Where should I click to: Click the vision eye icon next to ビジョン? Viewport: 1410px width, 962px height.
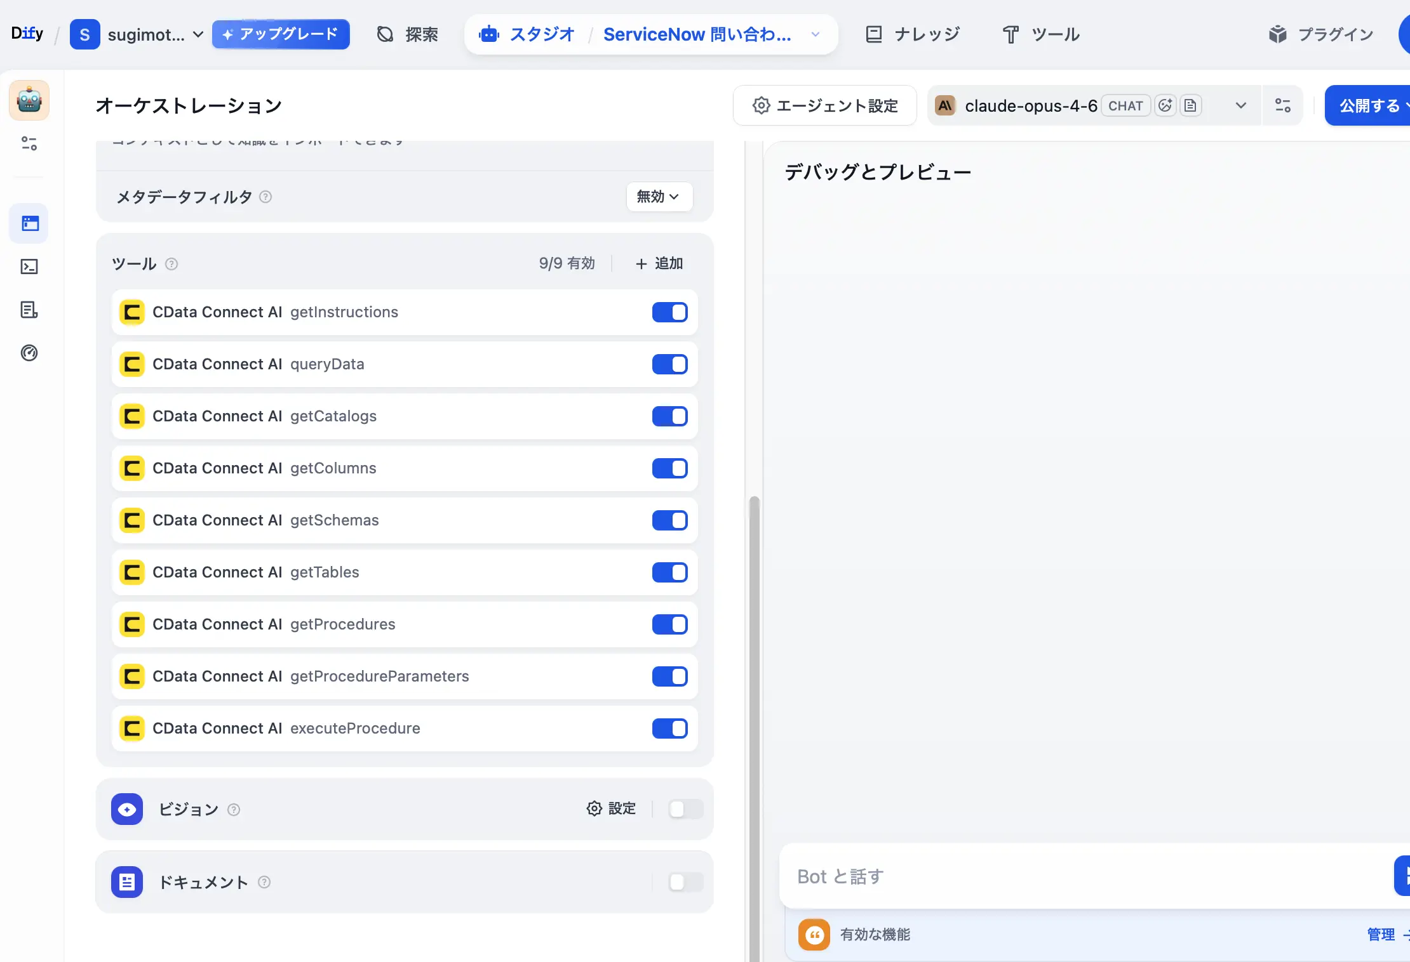[x=126, y=810]
